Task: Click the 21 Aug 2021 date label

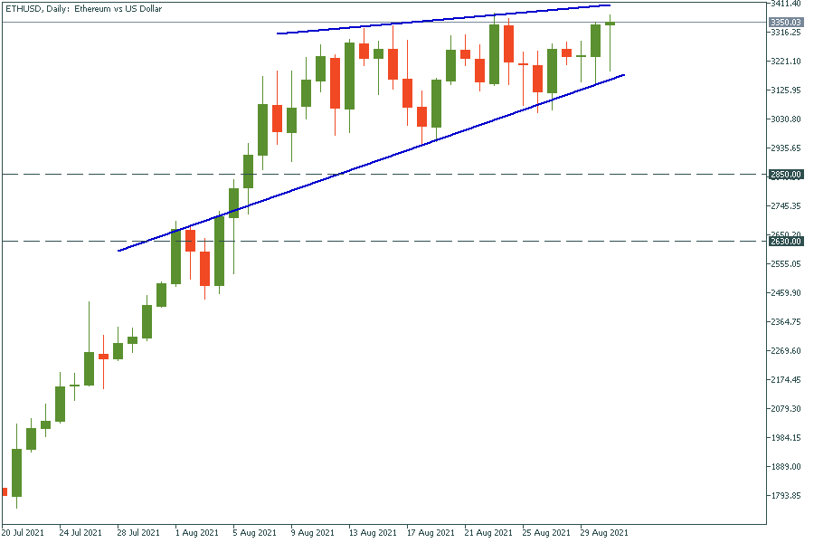Action: (487, 532)
